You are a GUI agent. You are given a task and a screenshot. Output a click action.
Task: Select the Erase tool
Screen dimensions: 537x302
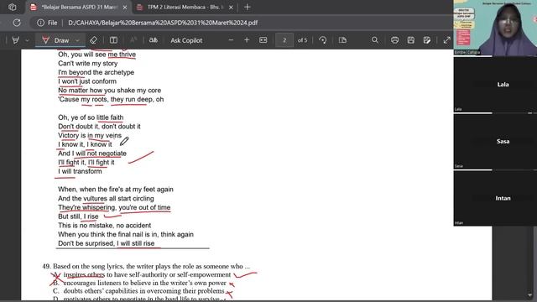(x=93, y=40)
